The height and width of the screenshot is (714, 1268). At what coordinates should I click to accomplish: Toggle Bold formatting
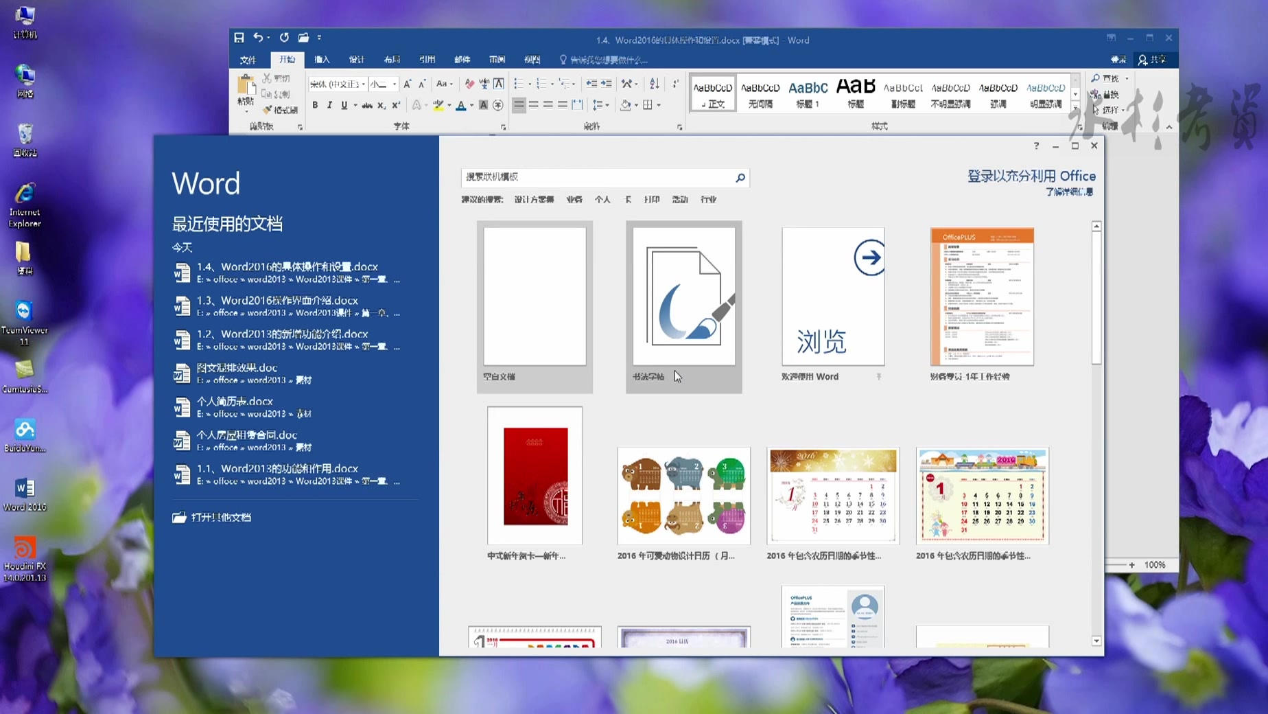coord(315,105)
